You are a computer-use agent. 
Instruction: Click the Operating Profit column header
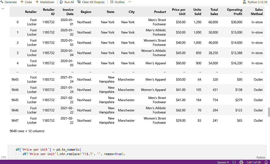click(x=235, y=12)
